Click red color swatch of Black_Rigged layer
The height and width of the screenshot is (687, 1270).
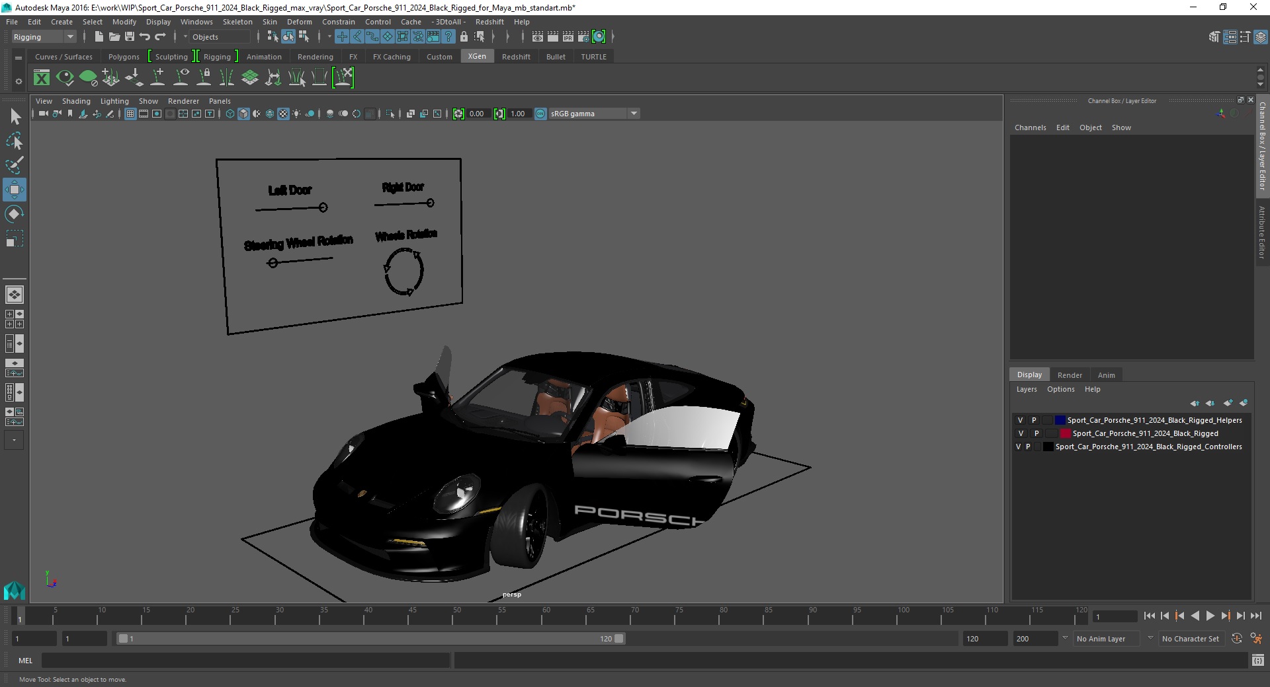[x=1066, y=433]
